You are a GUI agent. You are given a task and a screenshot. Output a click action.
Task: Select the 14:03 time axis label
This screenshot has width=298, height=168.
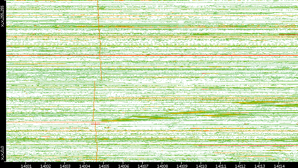[65, 166]
